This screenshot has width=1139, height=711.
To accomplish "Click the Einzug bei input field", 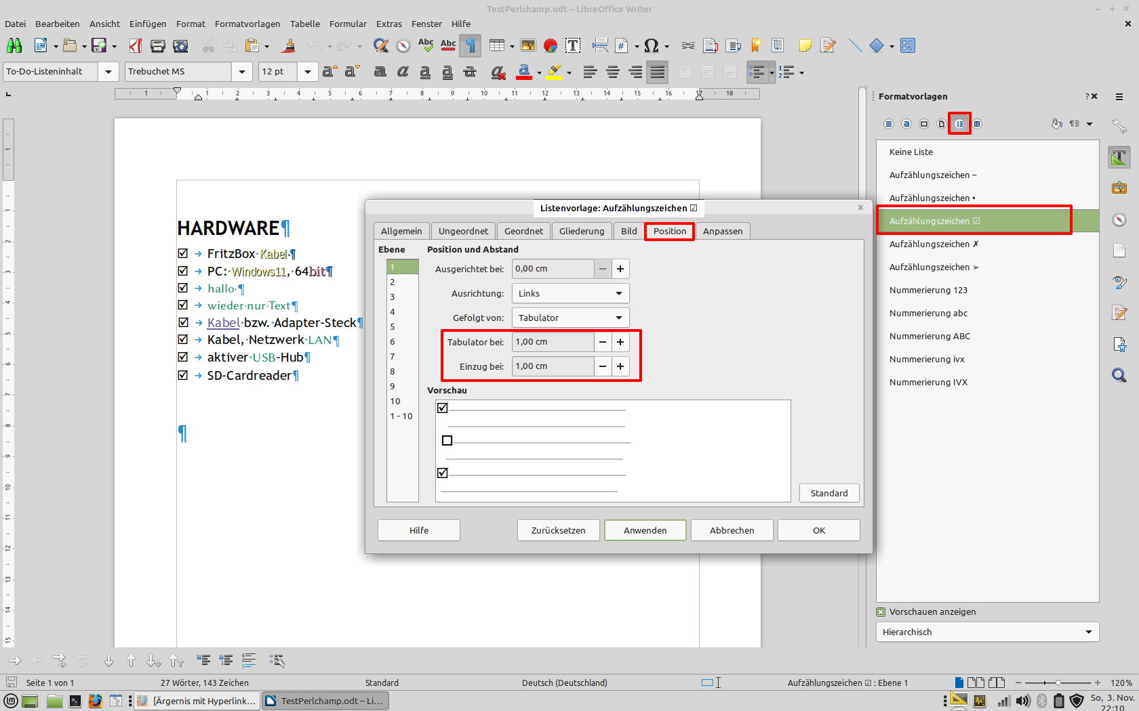I will (x=553, y=366).
